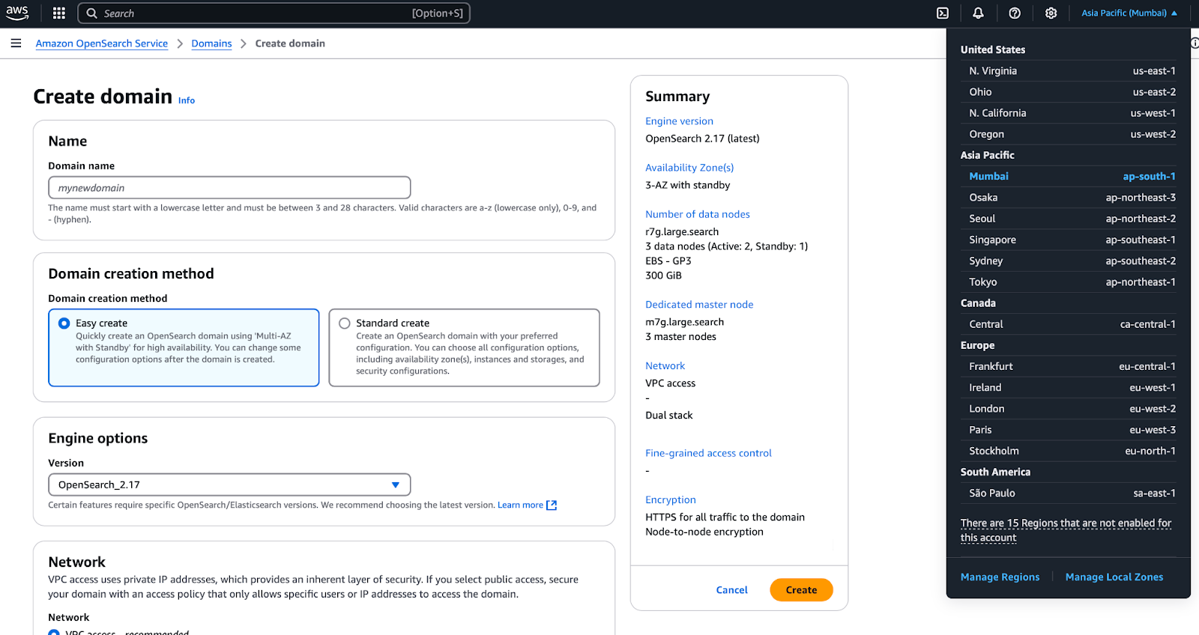Select N. California us-west-1 region
The image size is (1199, 635).
pos(1072,113)
